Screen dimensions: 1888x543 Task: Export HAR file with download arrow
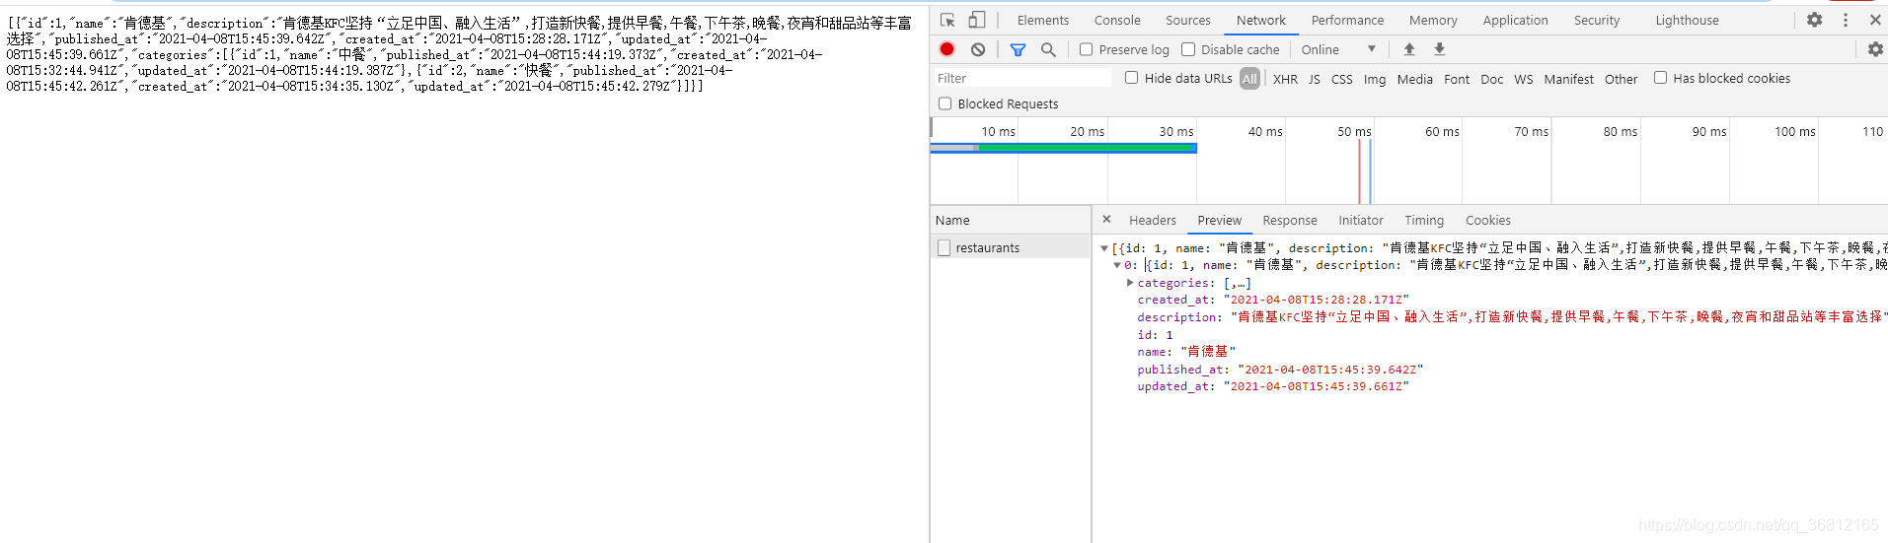(x=1440, y=49)
